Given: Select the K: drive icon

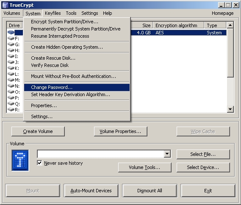Looking at the screenshot, I should [11, 68].
